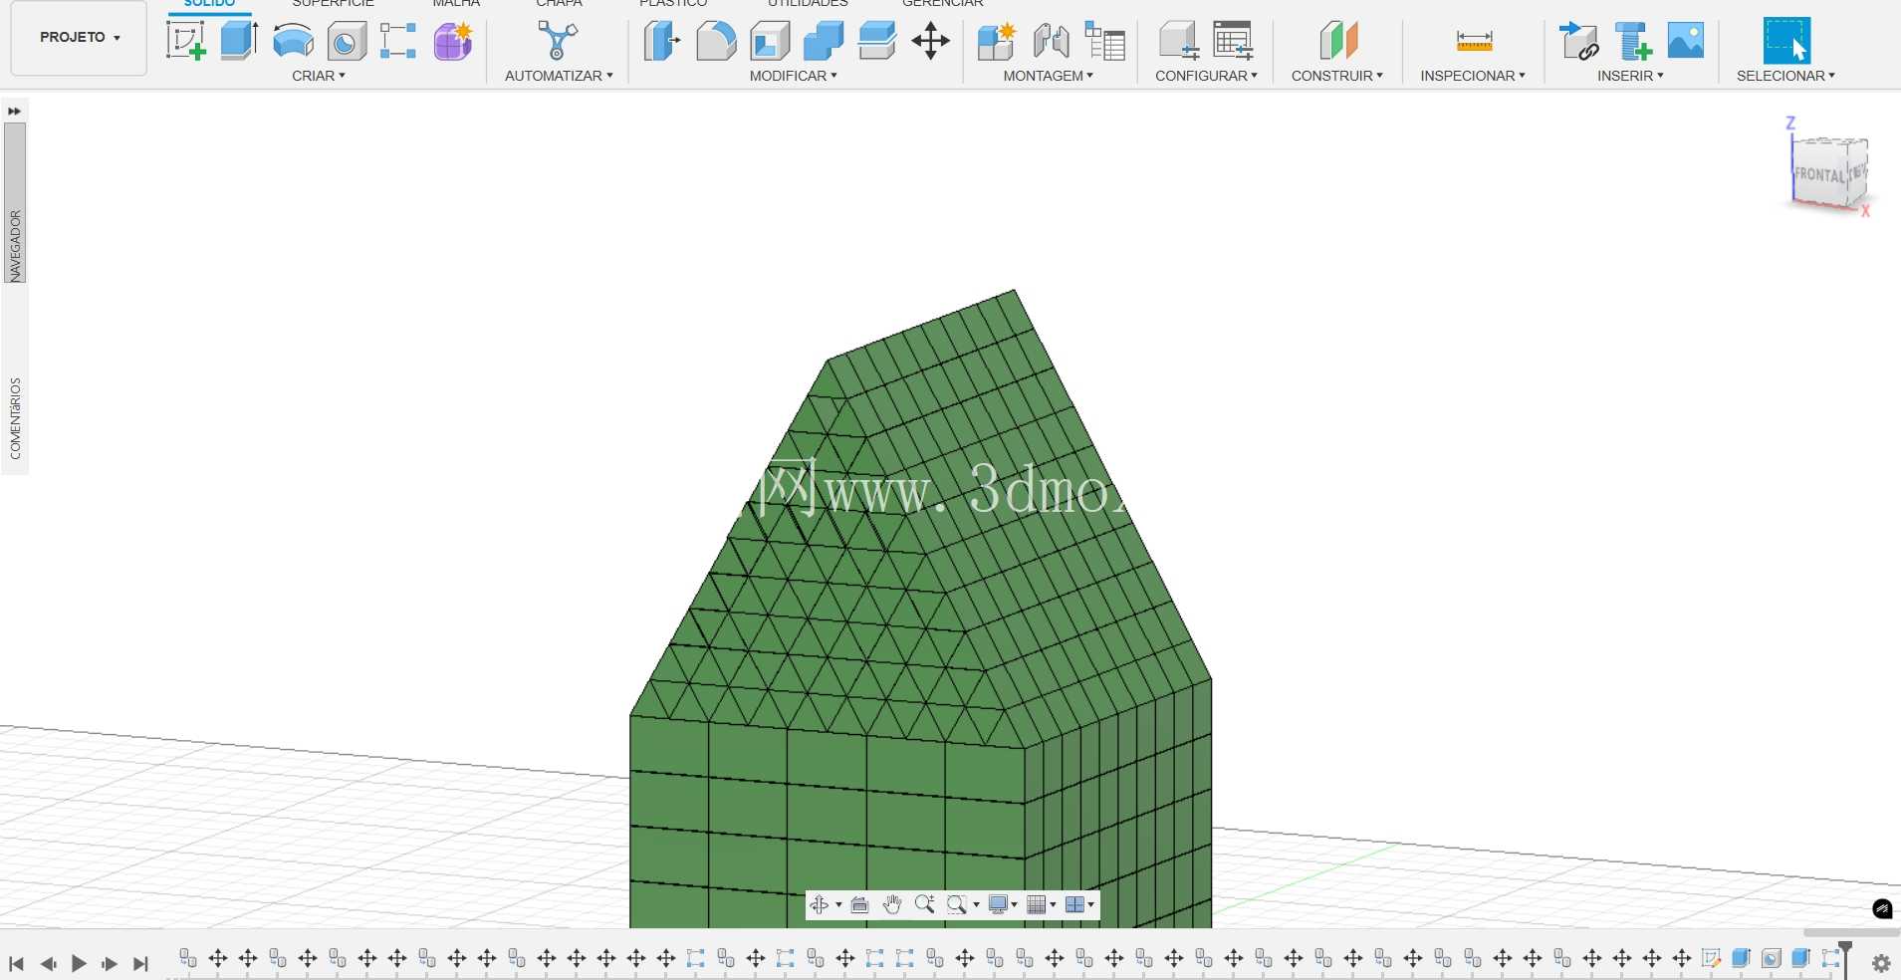1901x980 pixels.
Task: Switch to the GERENCIAR tab
Action: 943,4
